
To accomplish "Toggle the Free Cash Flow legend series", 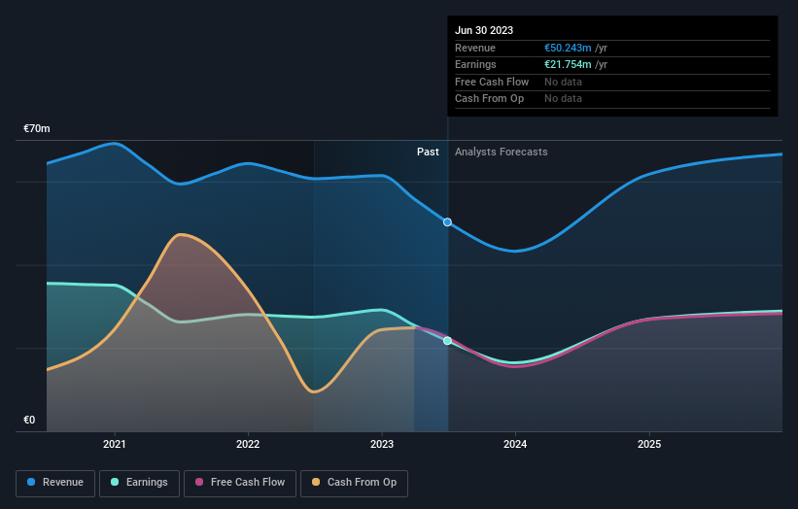I will click(240, 483).
